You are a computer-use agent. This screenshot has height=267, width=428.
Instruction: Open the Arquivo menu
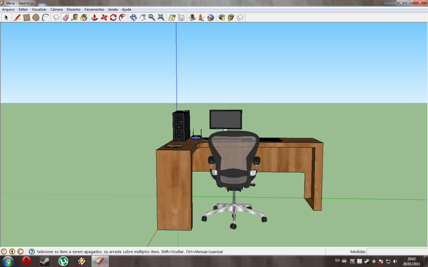[8, 9]
